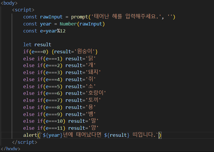Click the '돼지' string on e===3 line
214x152 pixels.
[93, 72]
